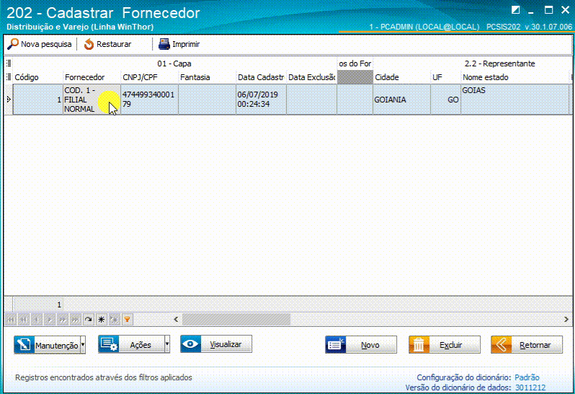Click the Nome estado column header

[515, 77]
